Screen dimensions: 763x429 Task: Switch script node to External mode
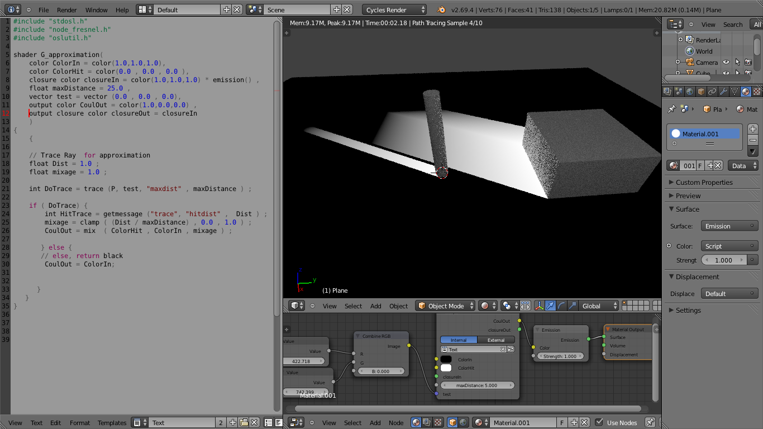pos(495,340)
